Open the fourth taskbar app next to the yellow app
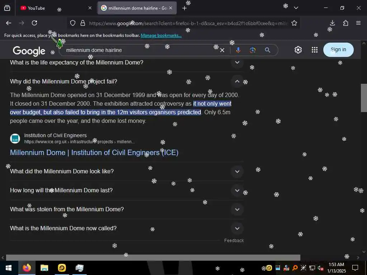This screenshot has height=275, width=367. [x=80, y=268]
